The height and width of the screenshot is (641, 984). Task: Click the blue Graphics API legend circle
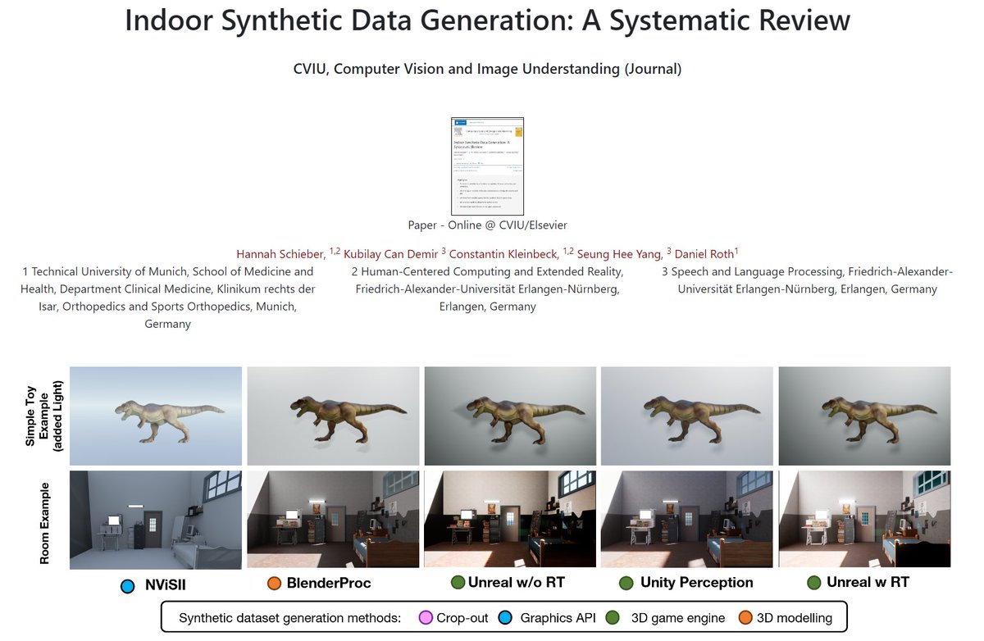point(504,617)
